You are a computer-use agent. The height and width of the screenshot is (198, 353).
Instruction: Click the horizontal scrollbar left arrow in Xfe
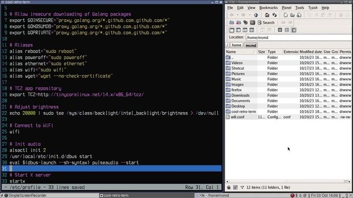tap(227, 182)
